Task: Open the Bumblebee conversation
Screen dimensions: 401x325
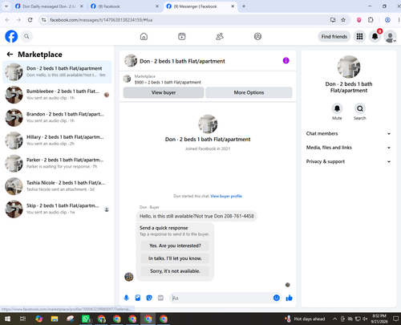Action: (x=57, y=95)
